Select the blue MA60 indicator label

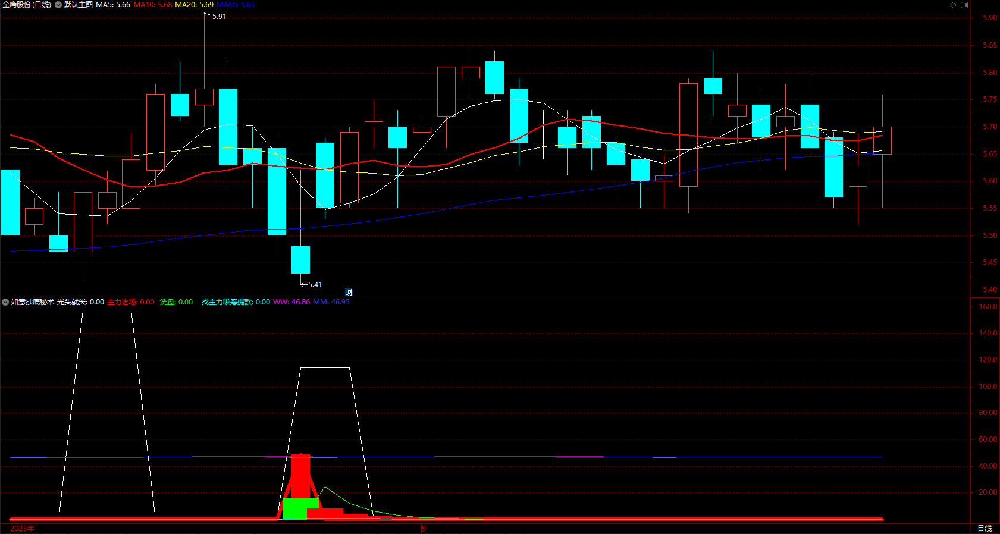pos(236,5)
